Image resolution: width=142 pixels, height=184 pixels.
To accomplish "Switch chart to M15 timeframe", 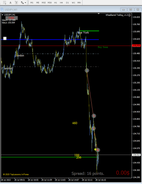I will [x=44, y=3].
